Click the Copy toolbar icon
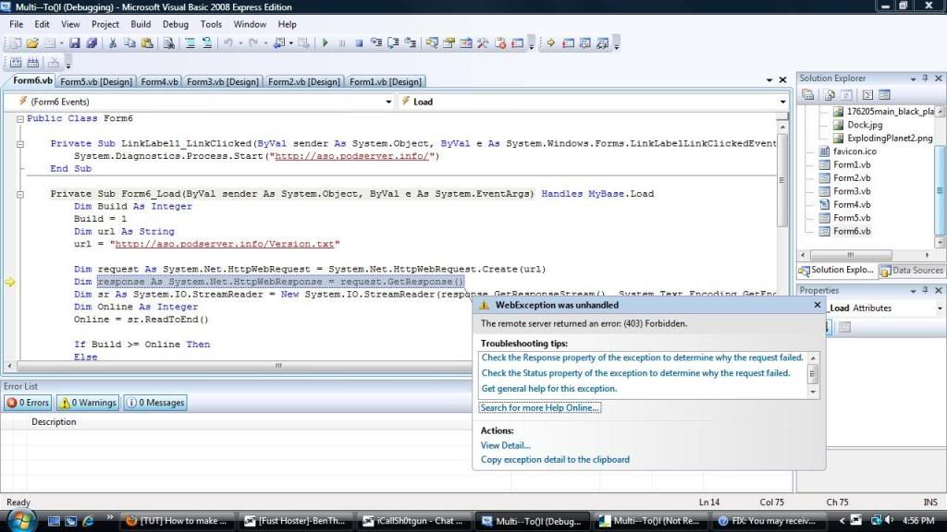 (x=129, y=43)
